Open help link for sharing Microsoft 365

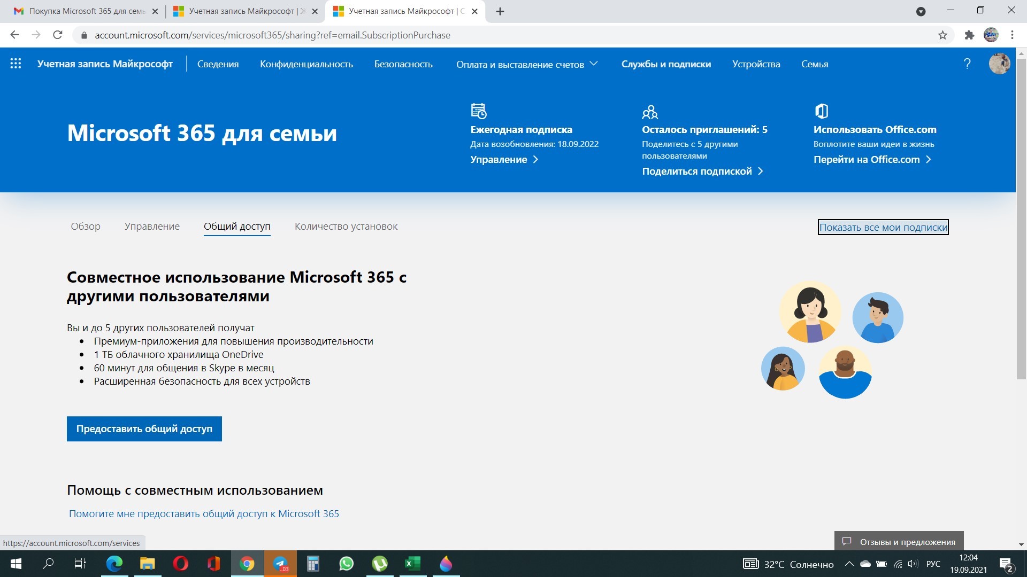[x=204, y=513]
